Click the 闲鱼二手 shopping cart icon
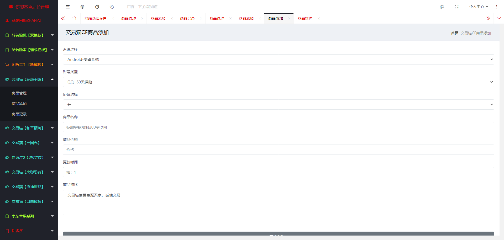 pyautogui.click(x=7, y=65)
